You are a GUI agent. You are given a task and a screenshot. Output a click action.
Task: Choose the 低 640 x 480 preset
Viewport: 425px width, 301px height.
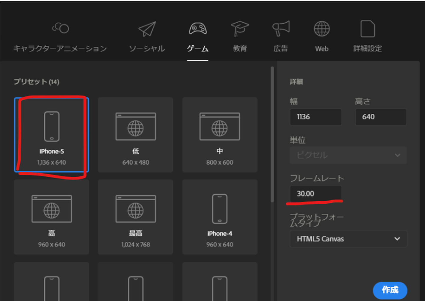135,135
